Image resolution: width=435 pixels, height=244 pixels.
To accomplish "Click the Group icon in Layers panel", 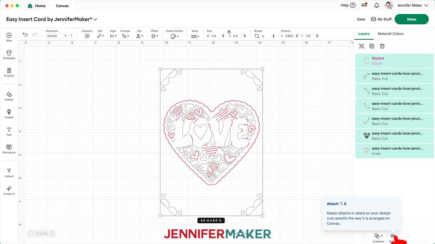I will pos(361,46).
